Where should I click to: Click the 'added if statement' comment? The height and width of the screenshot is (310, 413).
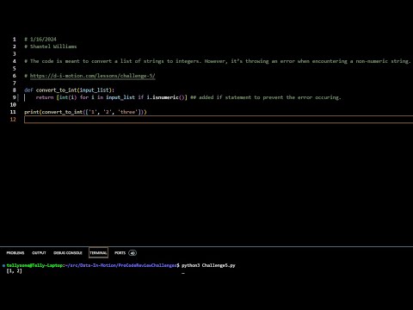click(x=266, y=97)
